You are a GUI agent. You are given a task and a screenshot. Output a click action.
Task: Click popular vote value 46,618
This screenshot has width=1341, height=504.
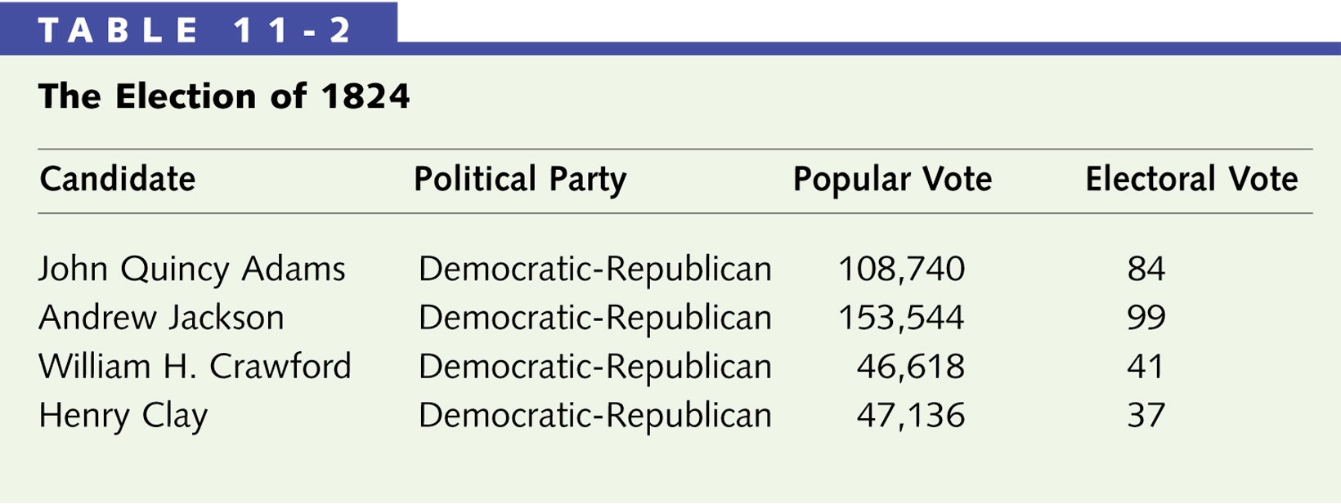tap(910, 367)
